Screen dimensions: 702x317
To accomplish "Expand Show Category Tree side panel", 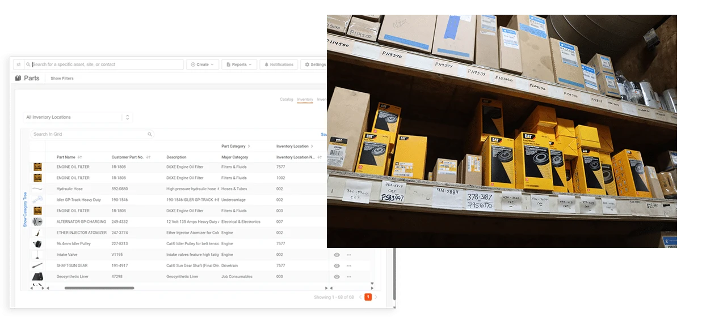I will pyautogui.click(x=25, y=209).
